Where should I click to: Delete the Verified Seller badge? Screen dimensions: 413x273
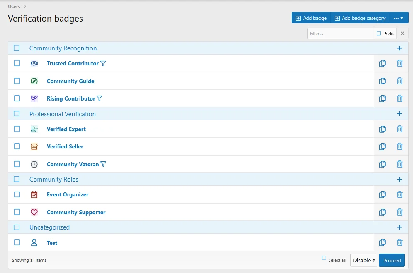400,146
